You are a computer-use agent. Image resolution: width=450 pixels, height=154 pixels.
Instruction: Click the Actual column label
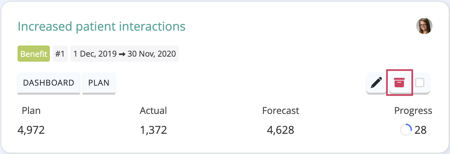click(x=153, y=111)
